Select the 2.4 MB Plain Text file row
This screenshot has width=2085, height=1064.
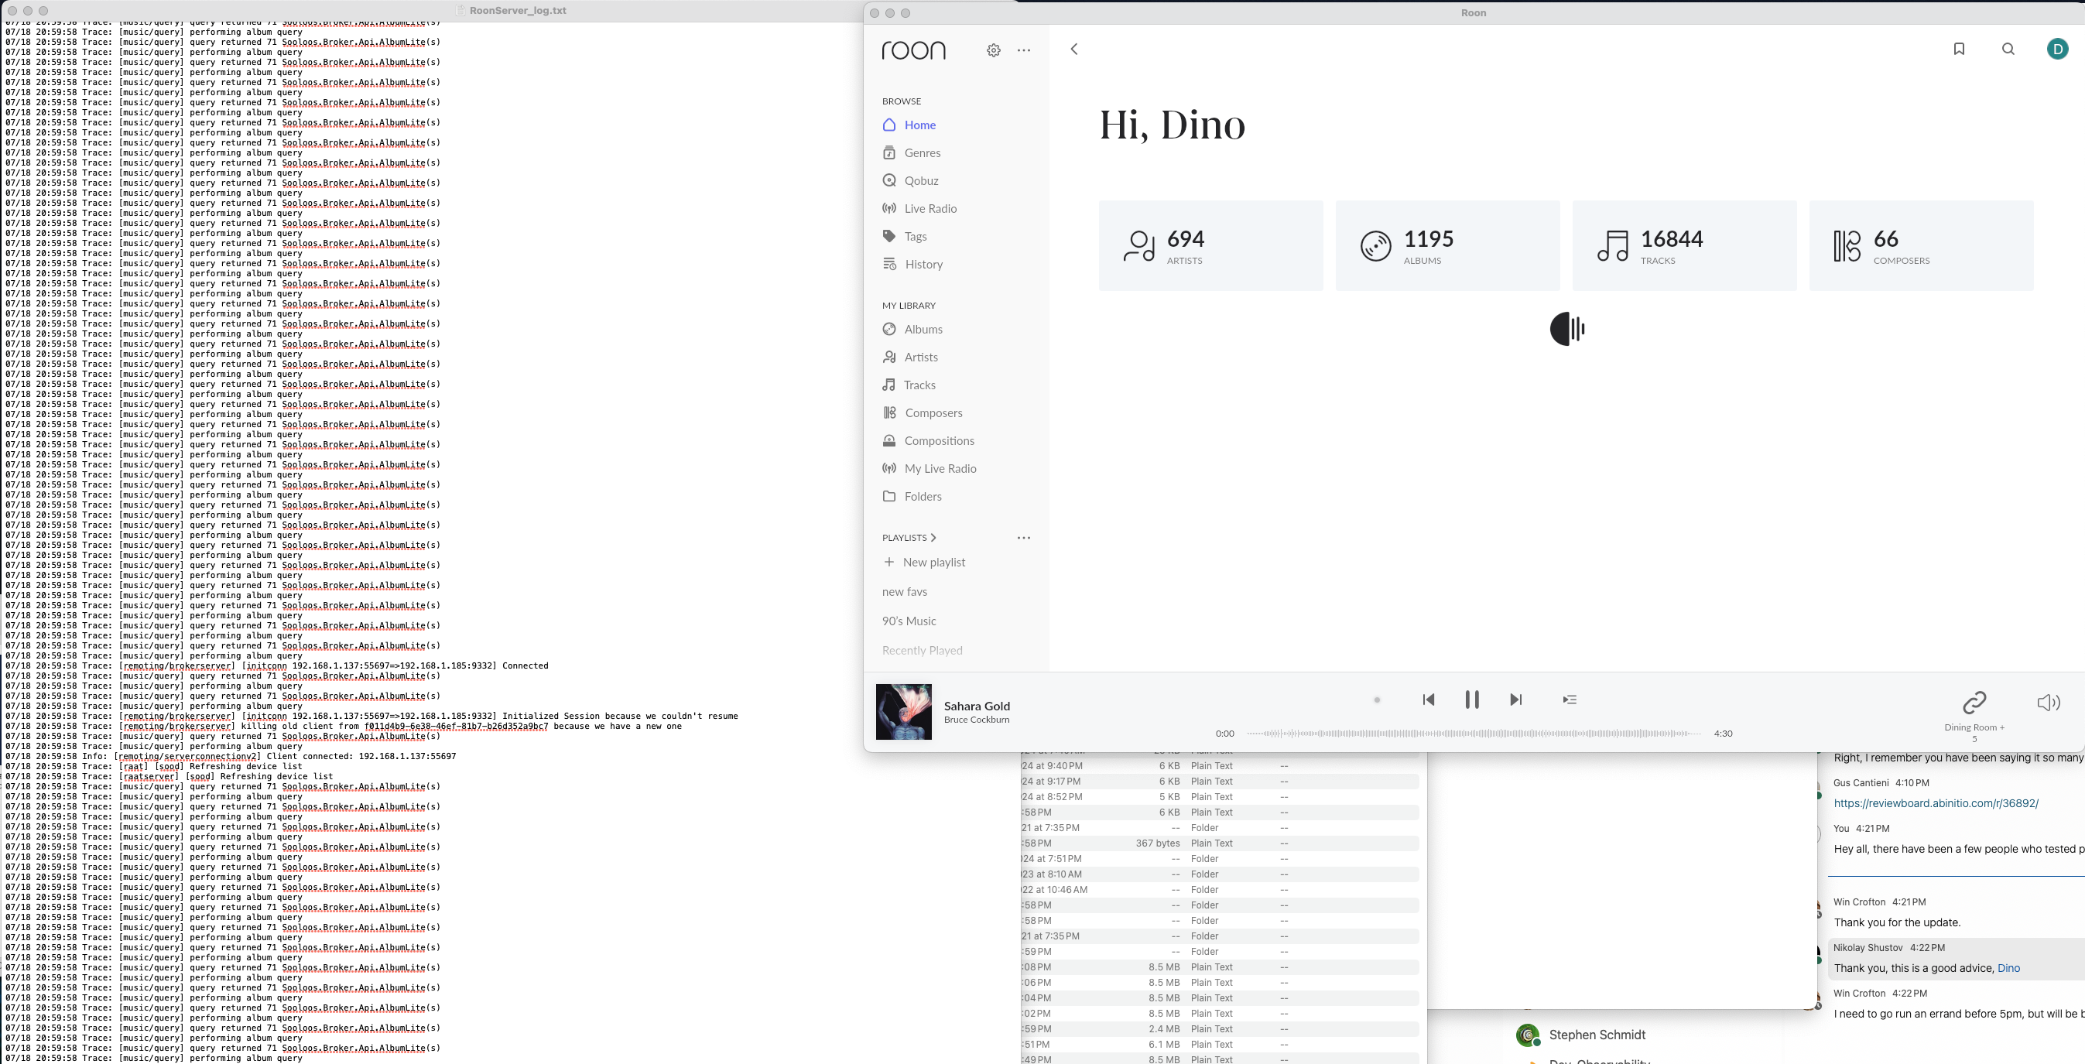(1220, 1029)
